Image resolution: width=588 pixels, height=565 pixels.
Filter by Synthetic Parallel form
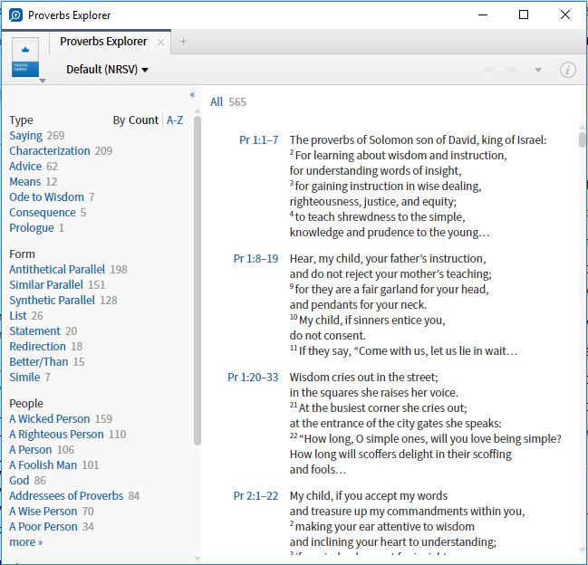(x=53, y=300)
